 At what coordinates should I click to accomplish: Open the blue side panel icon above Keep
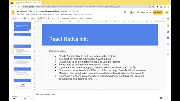[168, 19]
